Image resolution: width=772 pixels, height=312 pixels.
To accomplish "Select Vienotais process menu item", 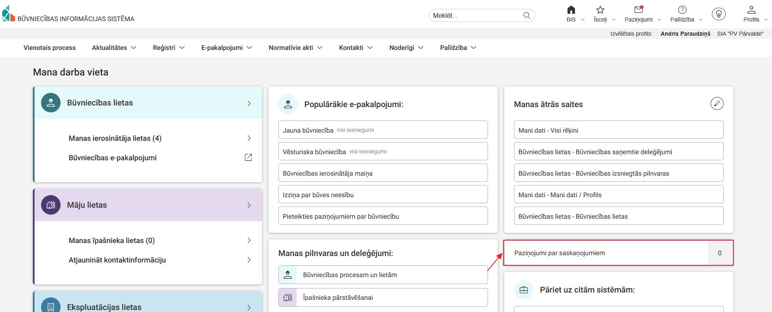I will pyautogui.click(x=50, y=48).
